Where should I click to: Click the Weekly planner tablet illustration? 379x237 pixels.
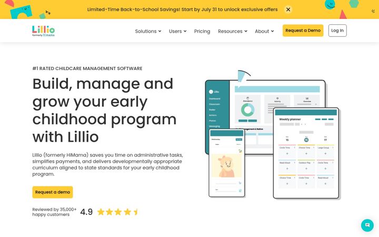pyautogui.click(x=306, y=153)
